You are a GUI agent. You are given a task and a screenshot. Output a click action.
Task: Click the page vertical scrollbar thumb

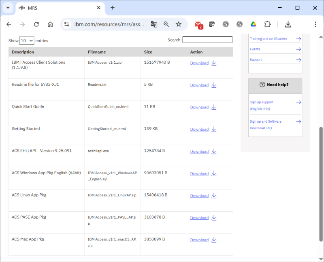click(321, 184)
